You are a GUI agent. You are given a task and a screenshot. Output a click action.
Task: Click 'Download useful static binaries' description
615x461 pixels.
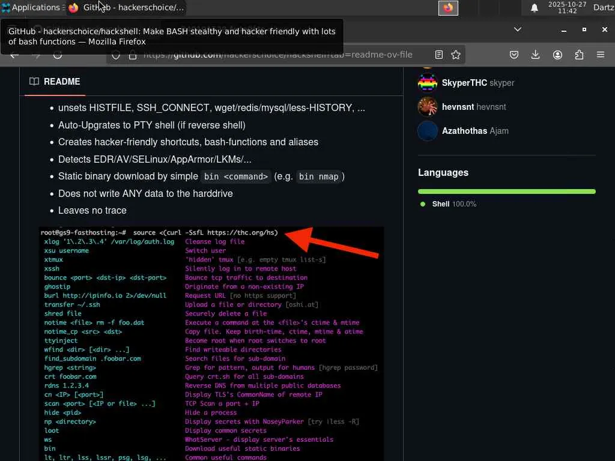[243, 448]
